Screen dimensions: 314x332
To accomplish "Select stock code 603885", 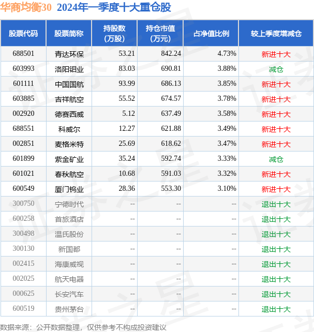I will tap(23, 99).
